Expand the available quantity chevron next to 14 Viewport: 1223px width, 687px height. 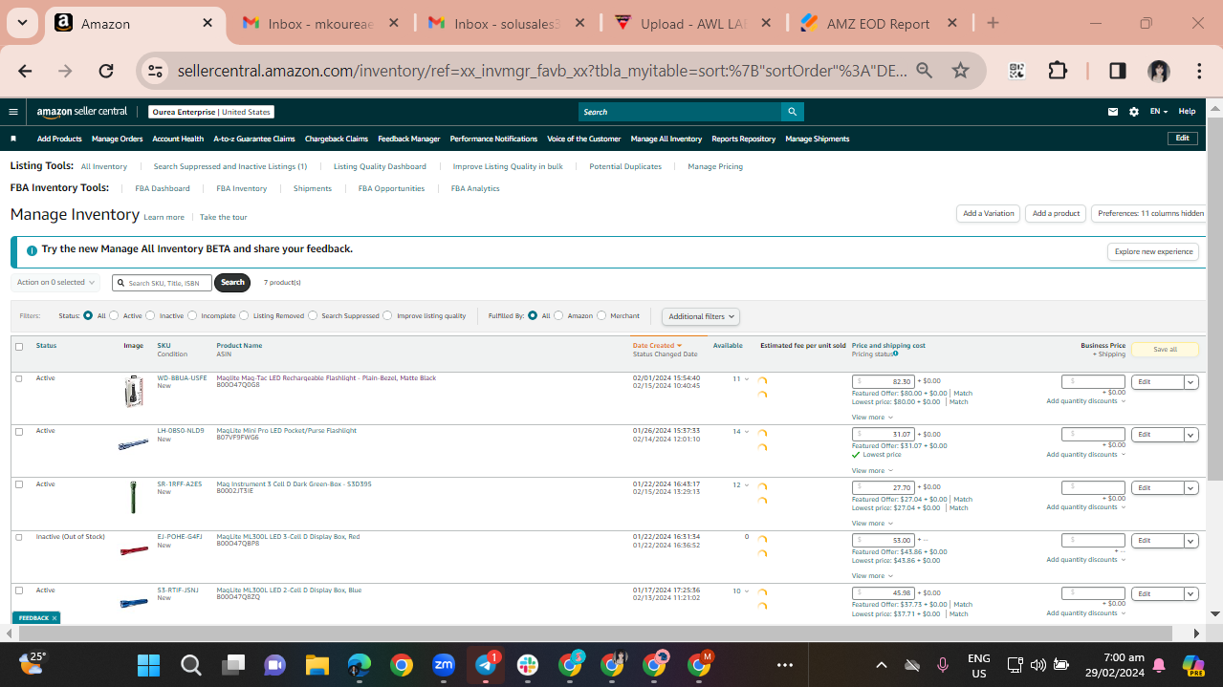[x=747, y=432]
